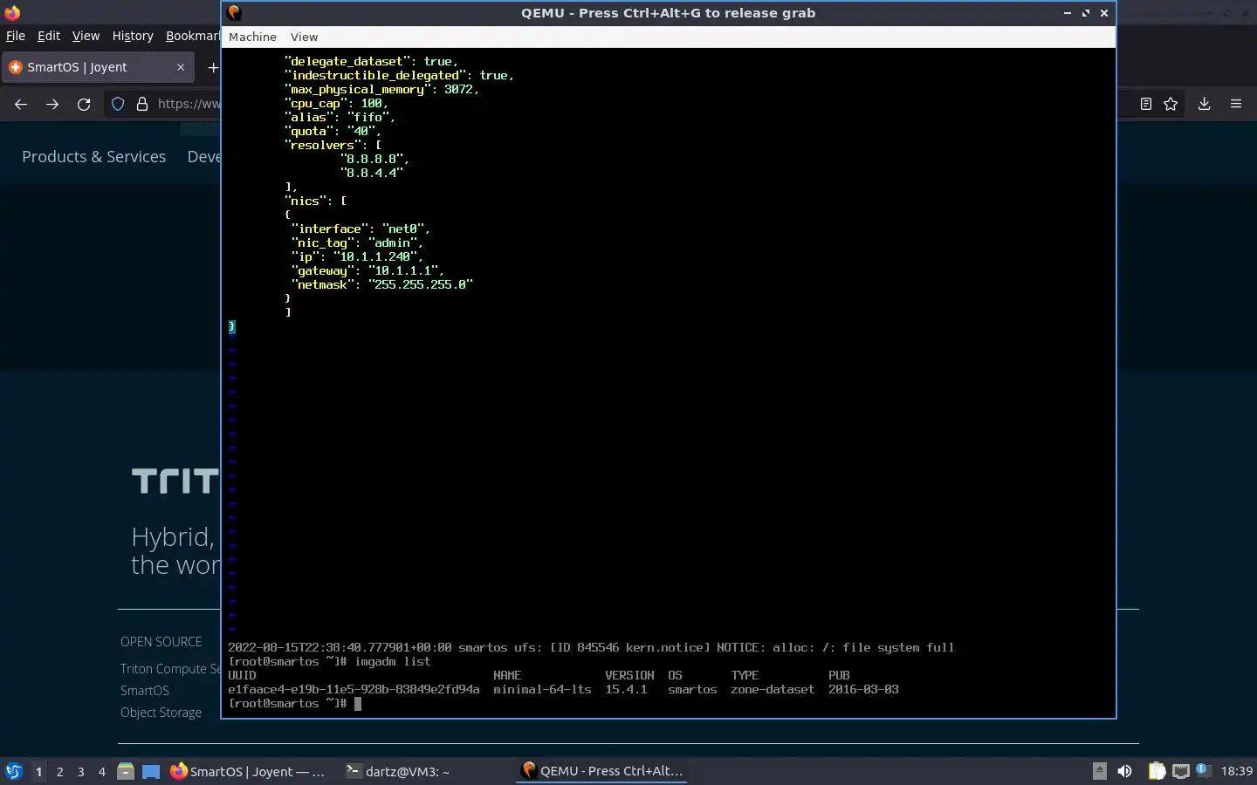
Task: Click the 'imgadm list' command text
Action: (x=393, y=661)
